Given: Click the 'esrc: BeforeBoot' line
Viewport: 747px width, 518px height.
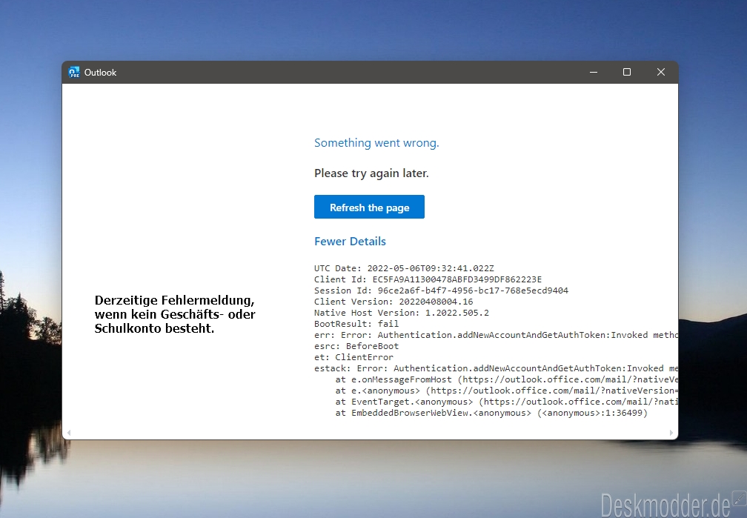Looking at the screenshot, I should tap(356, 346).
